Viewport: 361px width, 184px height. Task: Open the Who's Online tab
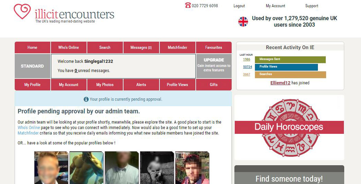(69, 47)
